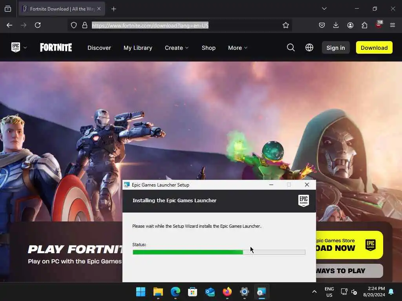Click the Firefox back arrow
This screenshot has width=402, height=301.
tap(9, 25)
